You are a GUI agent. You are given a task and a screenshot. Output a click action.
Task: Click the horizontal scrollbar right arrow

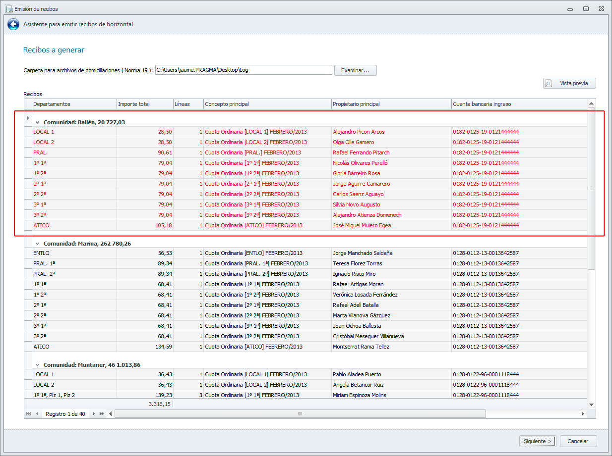click(x=583, y=414)
